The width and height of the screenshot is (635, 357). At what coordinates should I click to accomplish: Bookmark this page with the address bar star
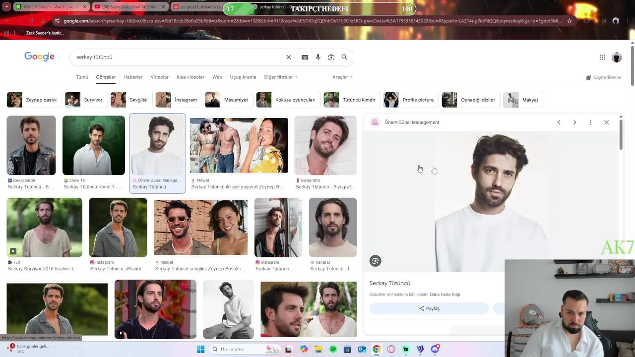(x=570, y=21)
